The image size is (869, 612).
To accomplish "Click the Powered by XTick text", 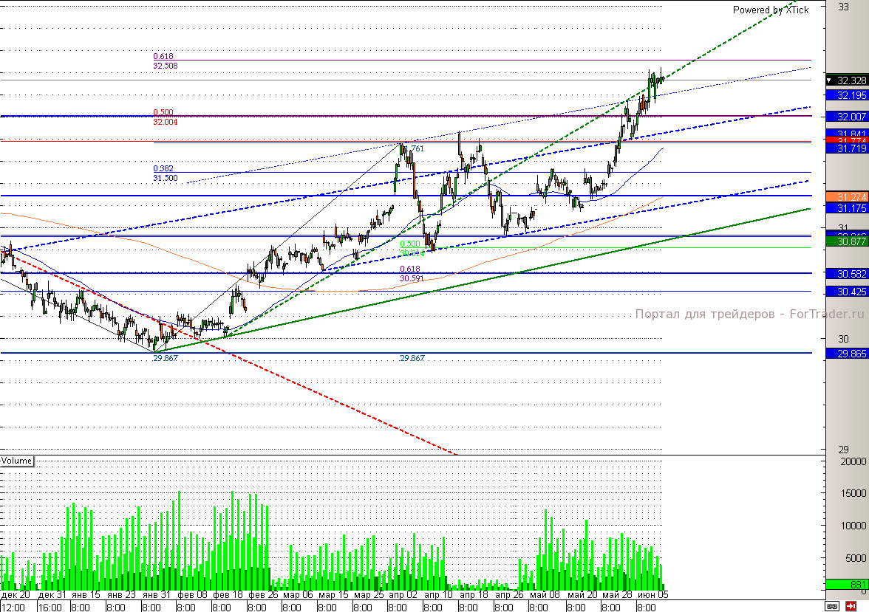I will tap(770, 10).
